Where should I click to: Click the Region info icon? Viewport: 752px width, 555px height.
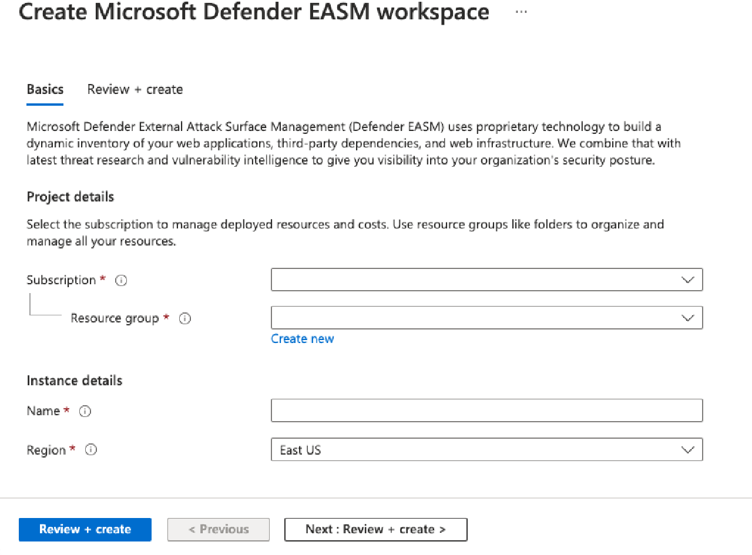click(90, 450)
